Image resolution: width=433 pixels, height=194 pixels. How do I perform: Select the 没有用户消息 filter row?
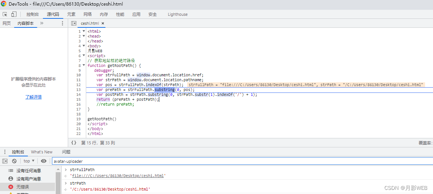point(27,179)
